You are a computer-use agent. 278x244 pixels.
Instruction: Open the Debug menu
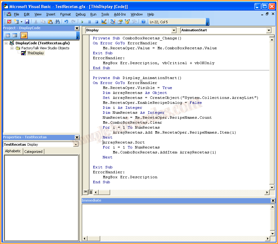coord(80,14)
